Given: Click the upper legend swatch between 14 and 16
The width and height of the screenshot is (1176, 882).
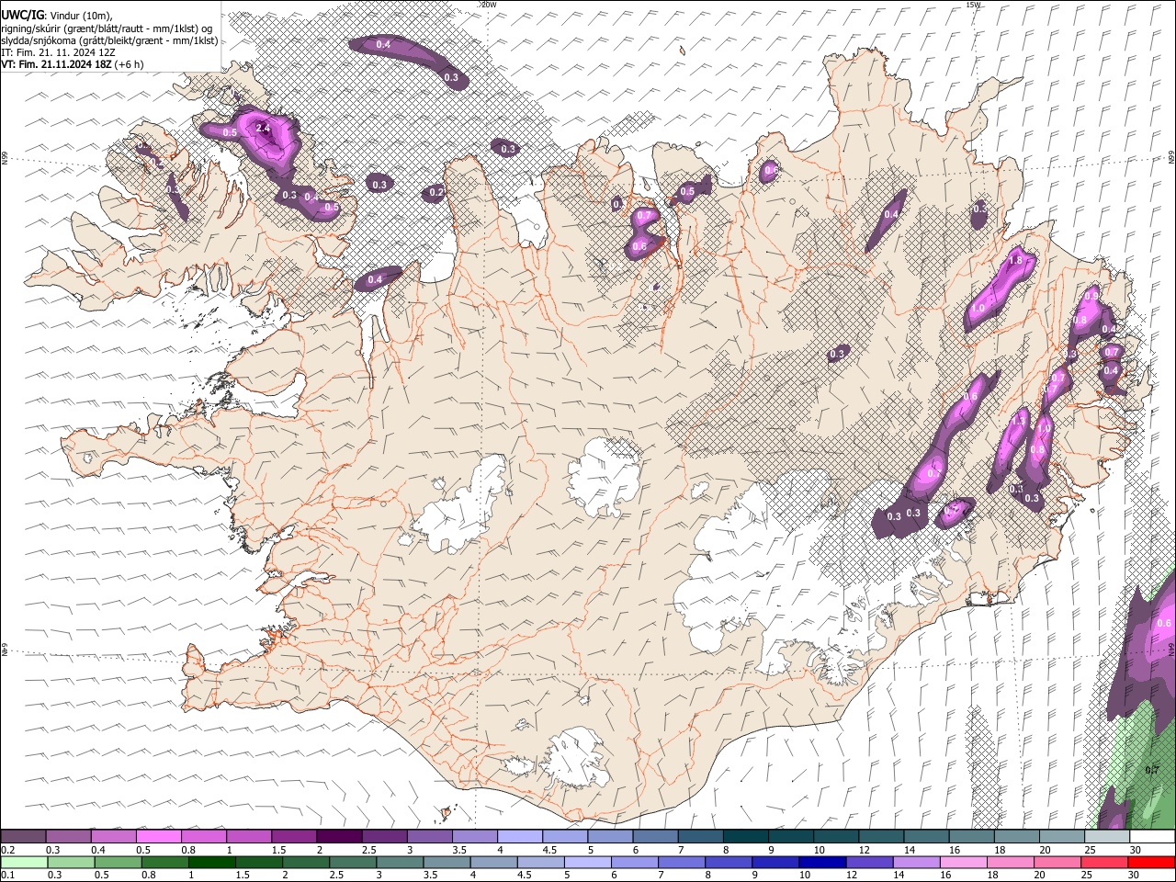Looking at the screenshot, I should coord(927,837).
